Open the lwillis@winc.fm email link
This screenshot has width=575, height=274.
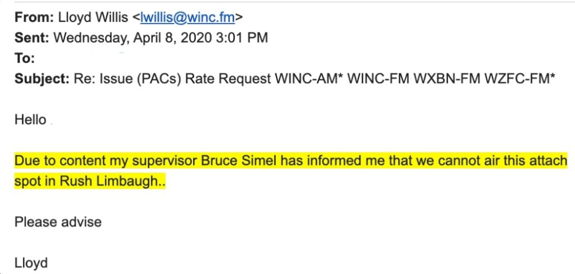tap(188, 17)
